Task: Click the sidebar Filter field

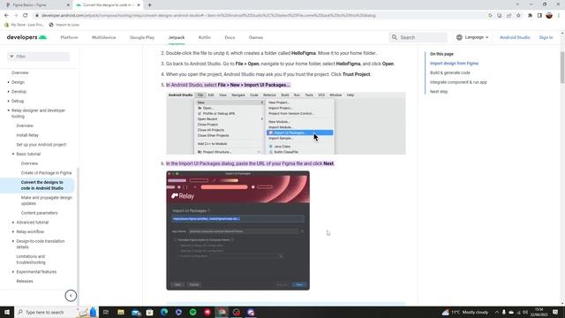Action: point(38,57)
